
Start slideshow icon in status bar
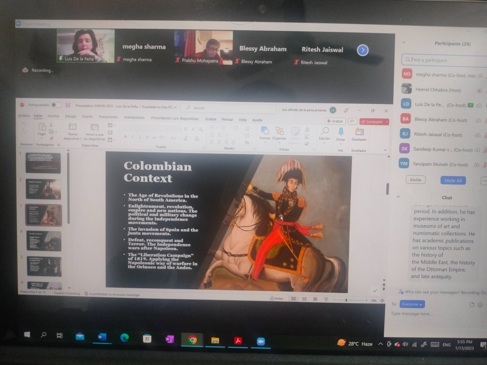pyautogui.click(x=325, y=299)
